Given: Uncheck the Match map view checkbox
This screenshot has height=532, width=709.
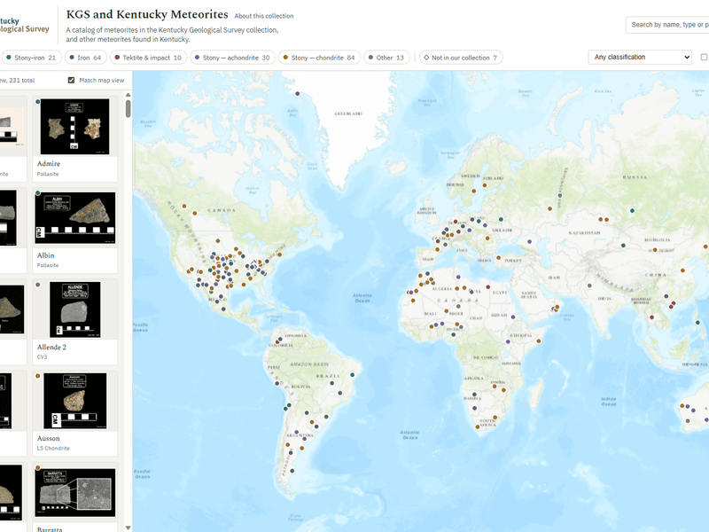Looking at the screenshot, I should pos(71,80).
